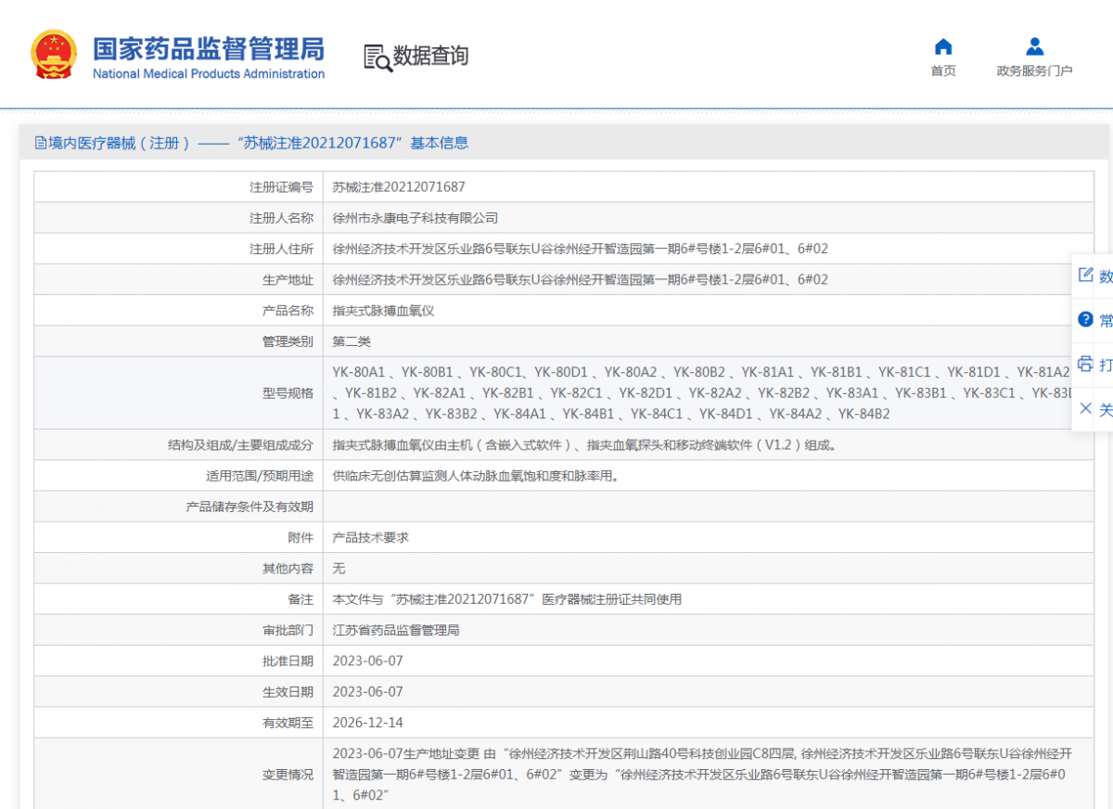
Task: Click registration number value 苏械注准20212071687
Action: (399, 187)
